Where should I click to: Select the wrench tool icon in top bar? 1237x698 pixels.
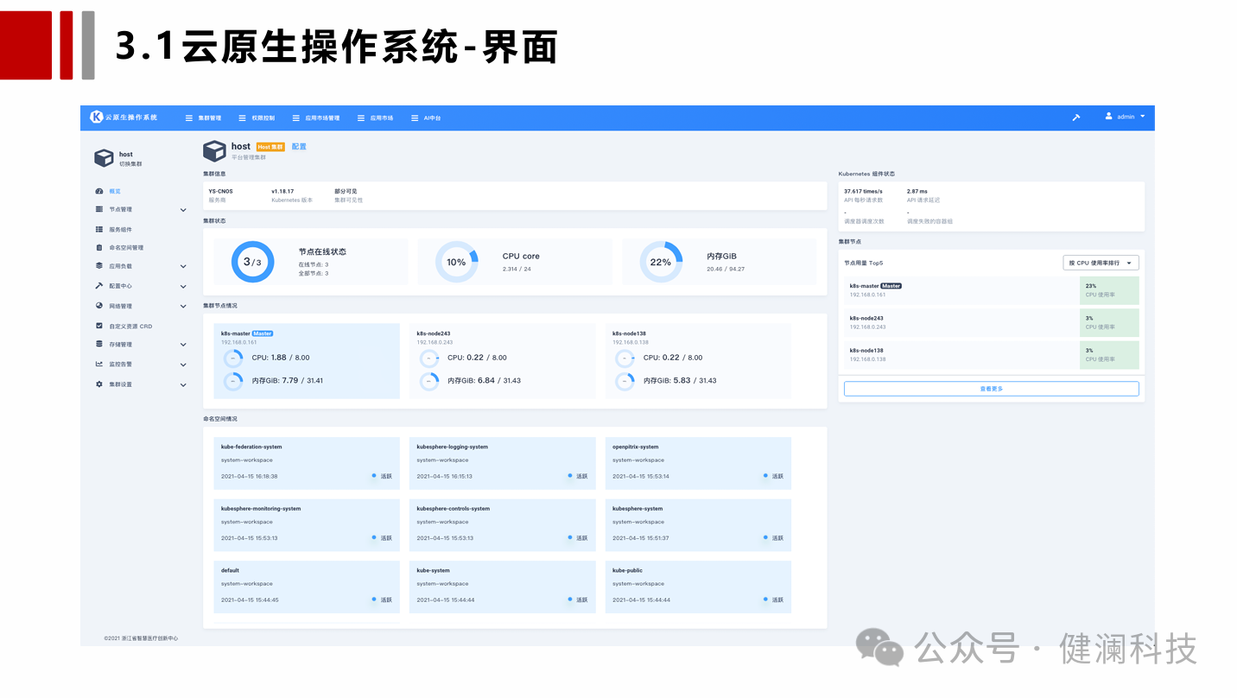coord(1075,117)
